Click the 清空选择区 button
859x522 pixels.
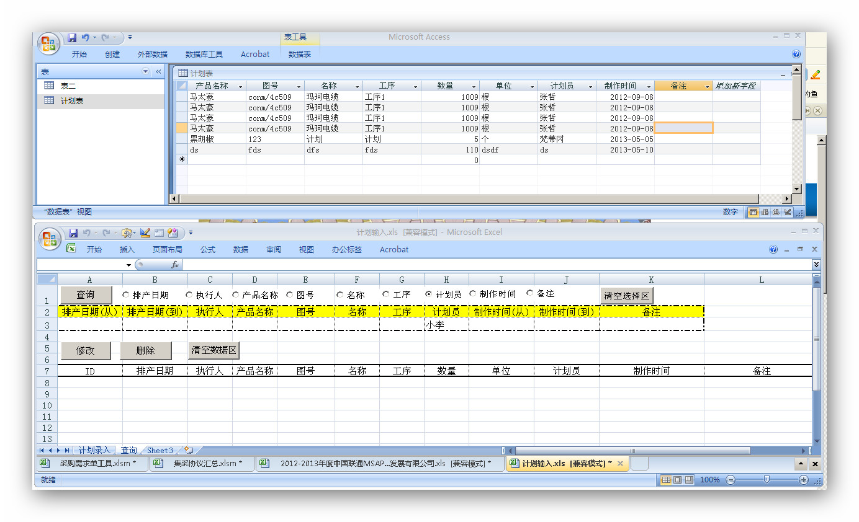point(627,296)
